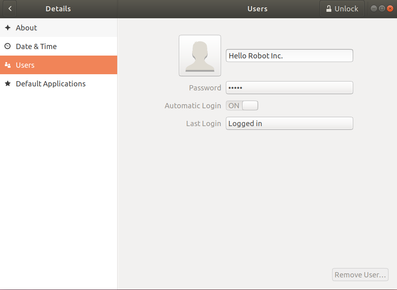Click the clock icon beside Date & Time
Screen dimensions: 397x290
(x=7, y=46)
